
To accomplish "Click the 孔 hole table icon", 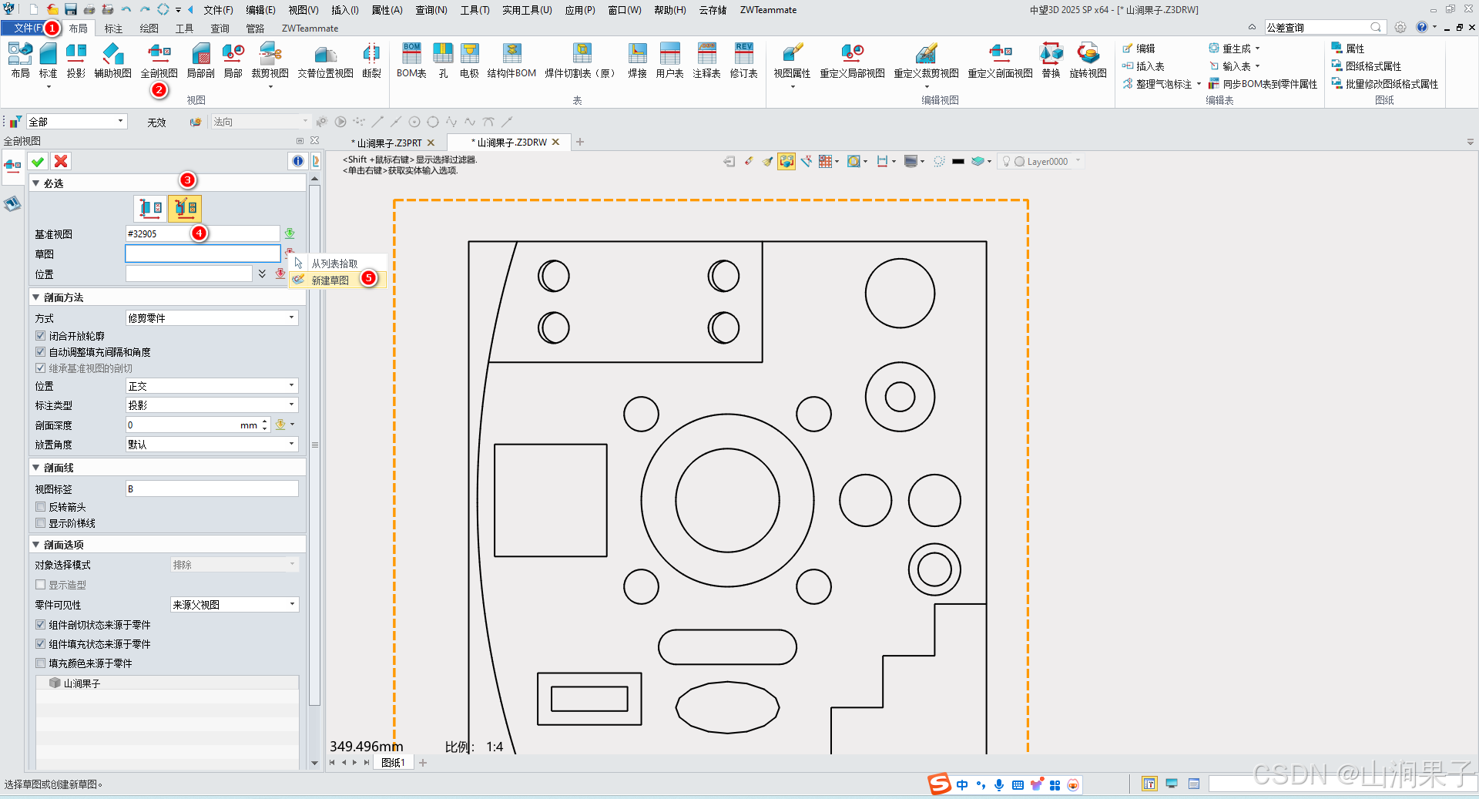I will point(443,60).
